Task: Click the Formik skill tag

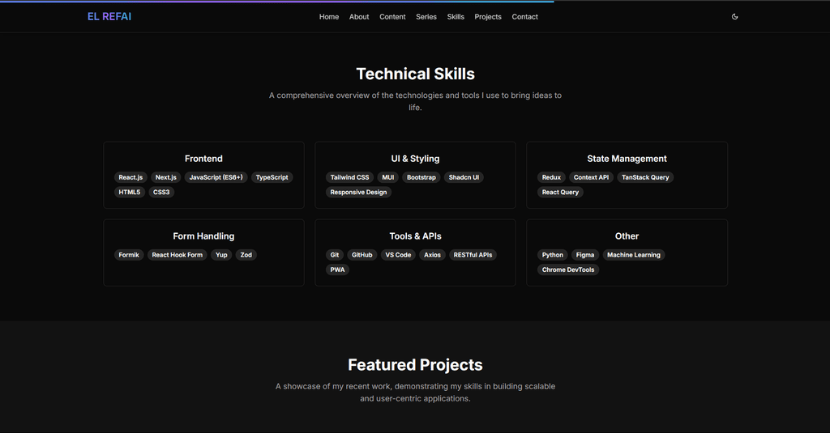Action: pyautogui.click(x=129, y=255)
